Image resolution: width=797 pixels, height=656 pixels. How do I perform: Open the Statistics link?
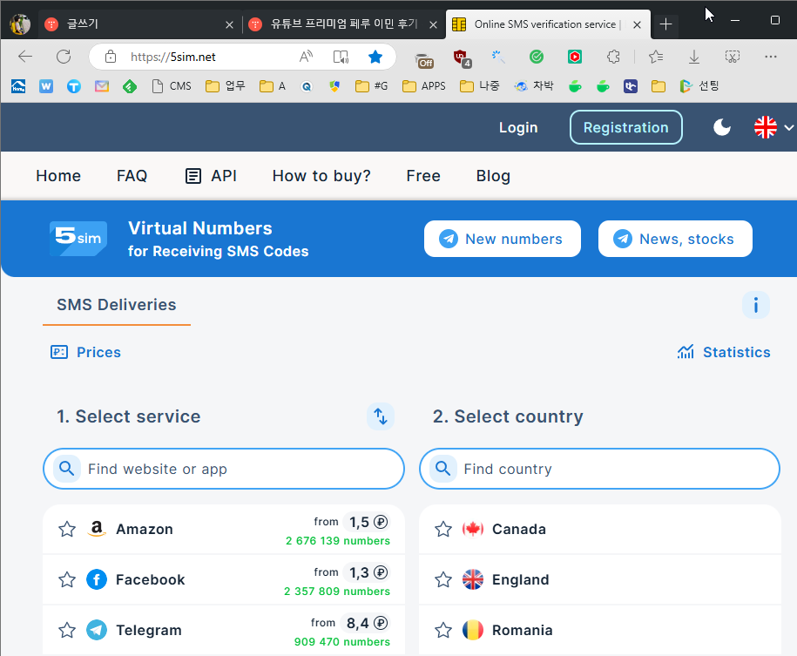coord(724,352)
